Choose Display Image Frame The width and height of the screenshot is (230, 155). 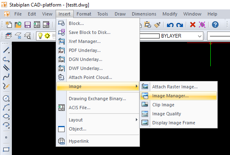tap(178, 123)
